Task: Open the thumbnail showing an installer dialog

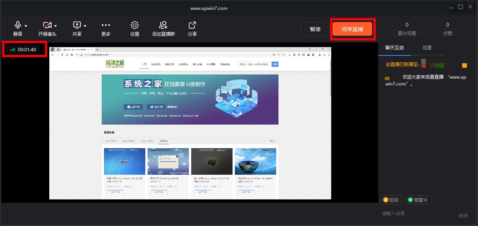Action: coord(168,161)
